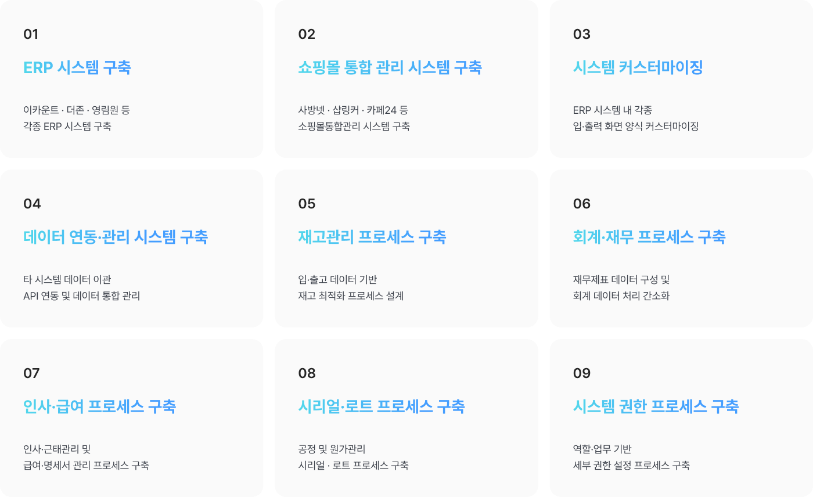Click the number 03 on the customizing card

[x=581, y=34]
